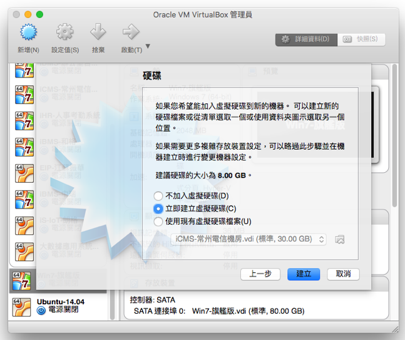Click the iCMS-常州電信 VM Windows 7 icon
The height and width of the screenshot is (340, 405).
[x=24, y=95]
